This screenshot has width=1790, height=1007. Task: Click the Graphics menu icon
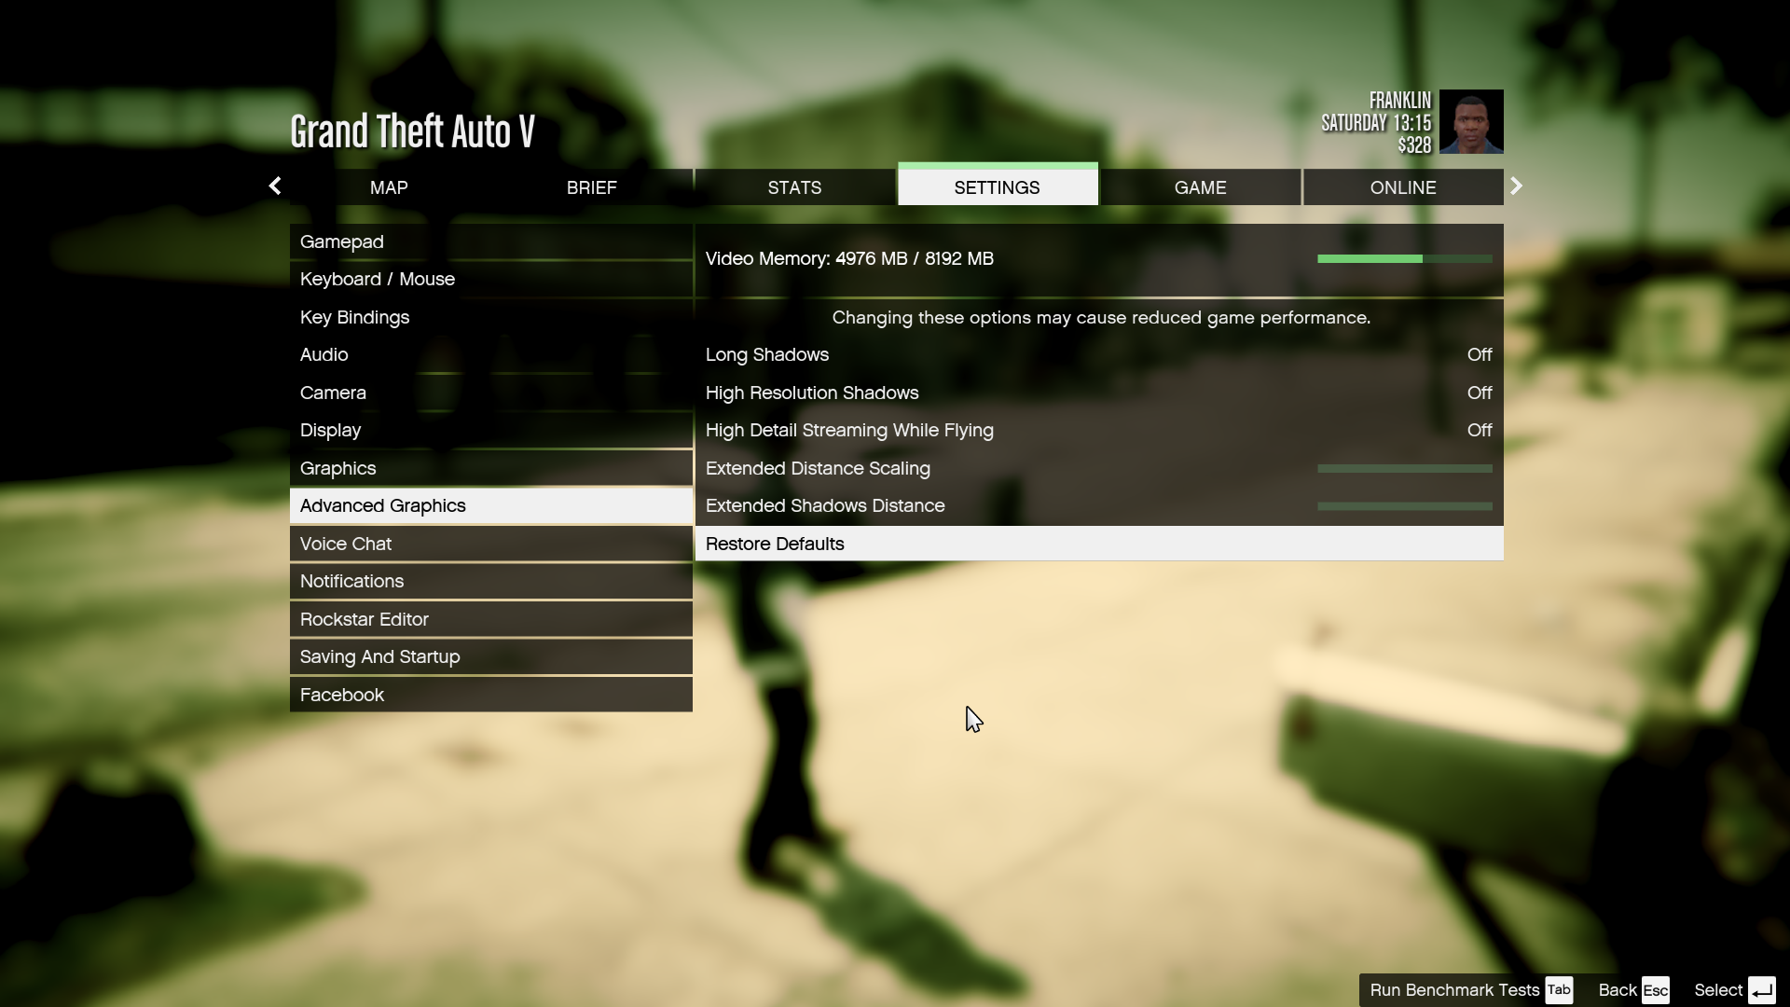click(x=338, y=467)
